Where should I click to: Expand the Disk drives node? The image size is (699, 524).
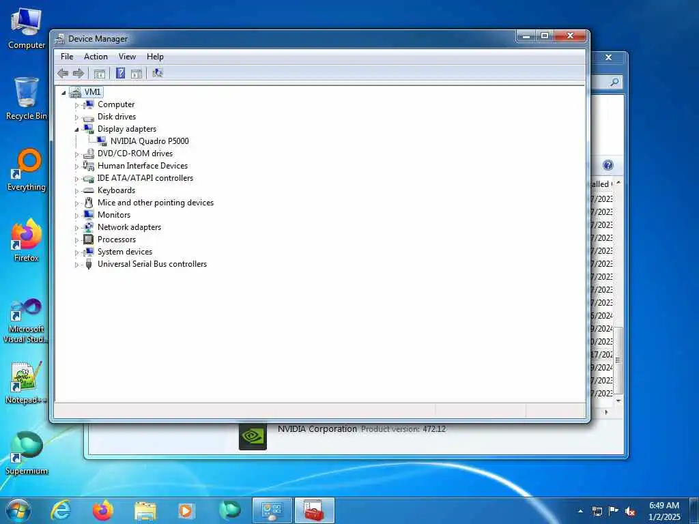76,117
